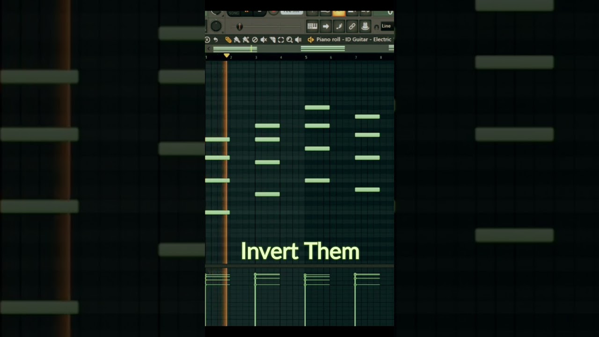Select the Slice tool icon

click(x=273, y=40)
